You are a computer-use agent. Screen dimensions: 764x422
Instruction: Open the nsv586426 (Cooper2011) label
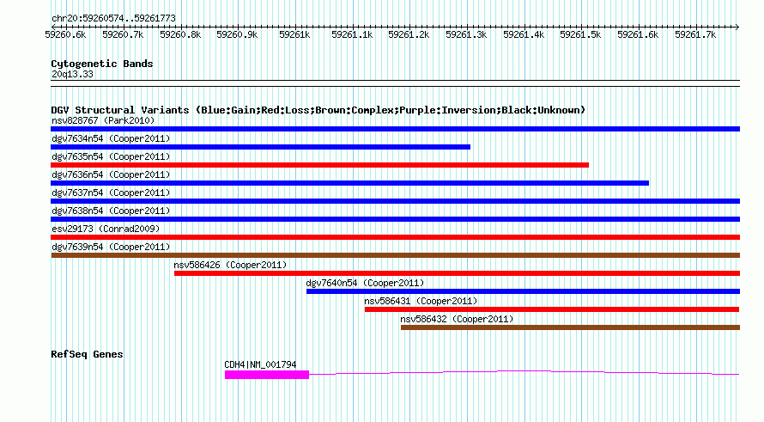point(230,265)
